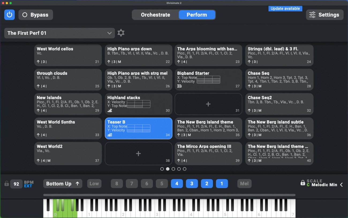Click the power icon in the top-left corner

coord(9,15)
